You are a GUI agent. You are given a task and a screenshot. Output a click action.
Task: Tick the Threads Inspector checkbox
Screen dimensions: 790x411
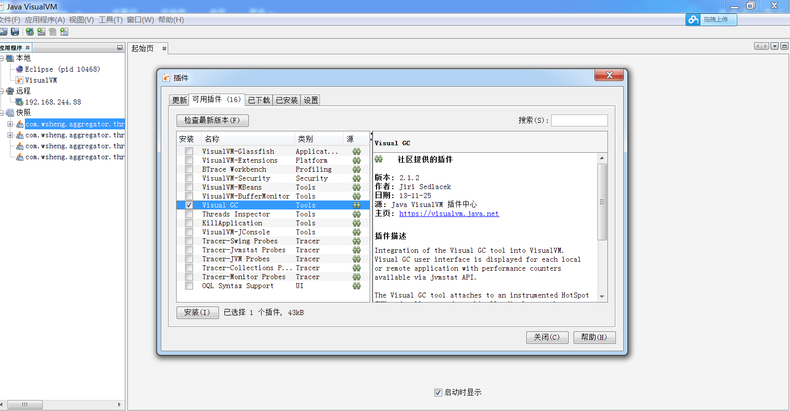coord(189,214)
